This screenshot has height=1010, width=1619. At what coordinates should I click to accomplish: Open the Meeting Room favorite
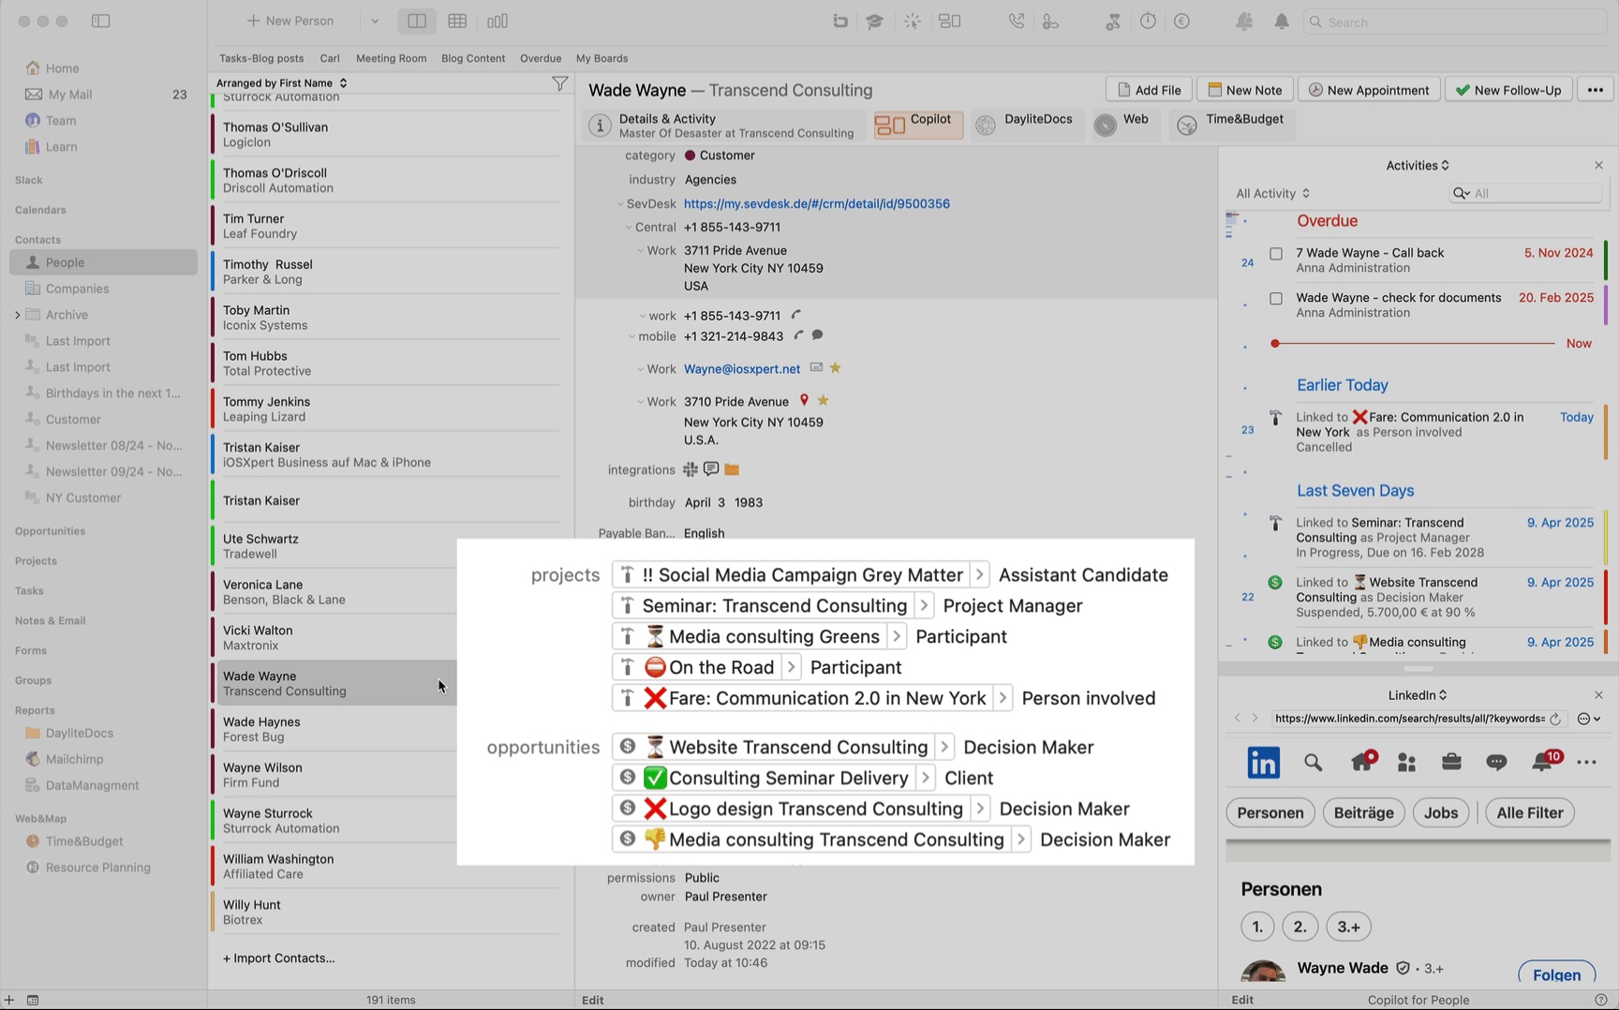[391, 58]
